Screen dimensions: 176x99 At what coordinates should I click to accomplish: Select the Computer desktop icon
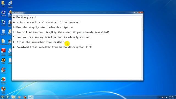(3, 13)
